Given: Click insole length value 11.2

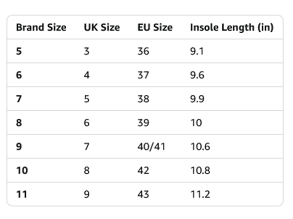Looking at the screenshot, I should coord(200,194).
